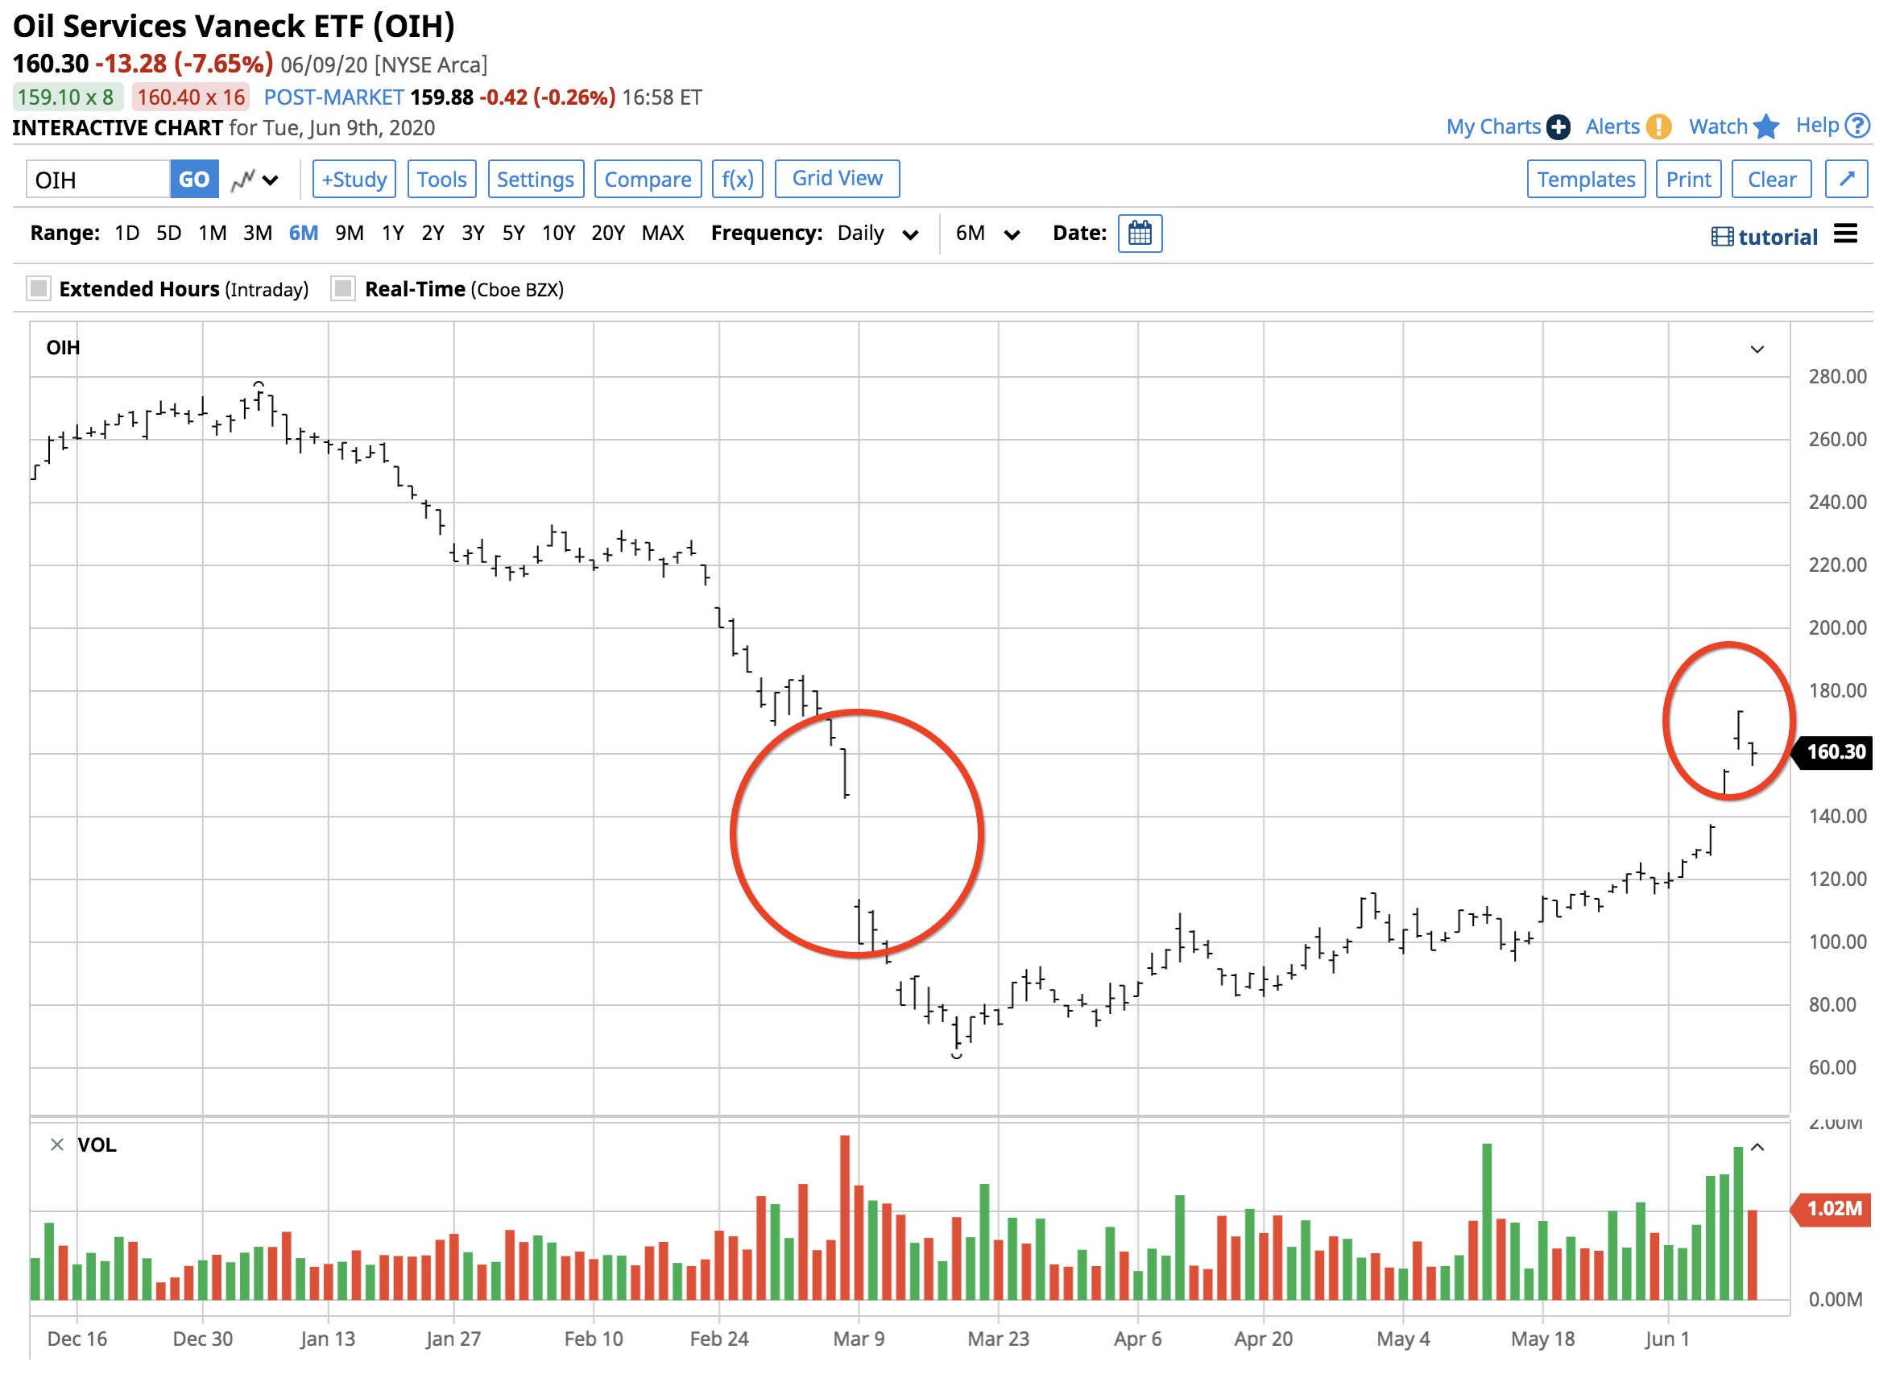Click the Mar 9 date axis label
Viewport: 1904px width, 1374px height.
click(x=859, y=1339)
